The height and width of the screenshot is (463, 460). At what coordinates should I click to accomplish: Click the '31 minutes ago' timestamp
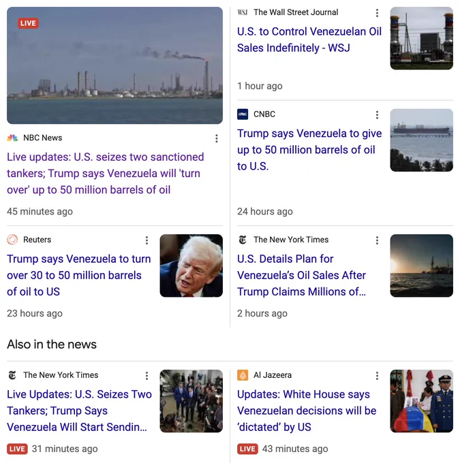click(x=65, y=449)
